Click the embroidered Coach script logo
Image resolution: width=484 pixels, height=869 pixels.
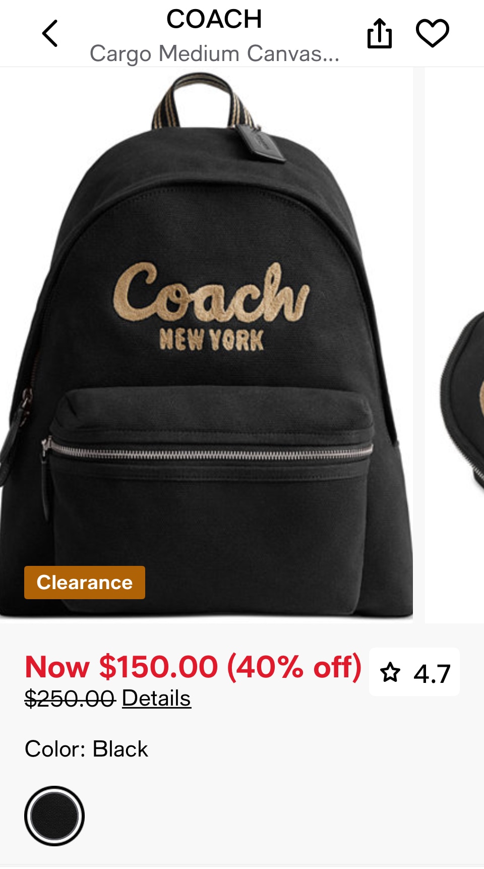point(211,293)
